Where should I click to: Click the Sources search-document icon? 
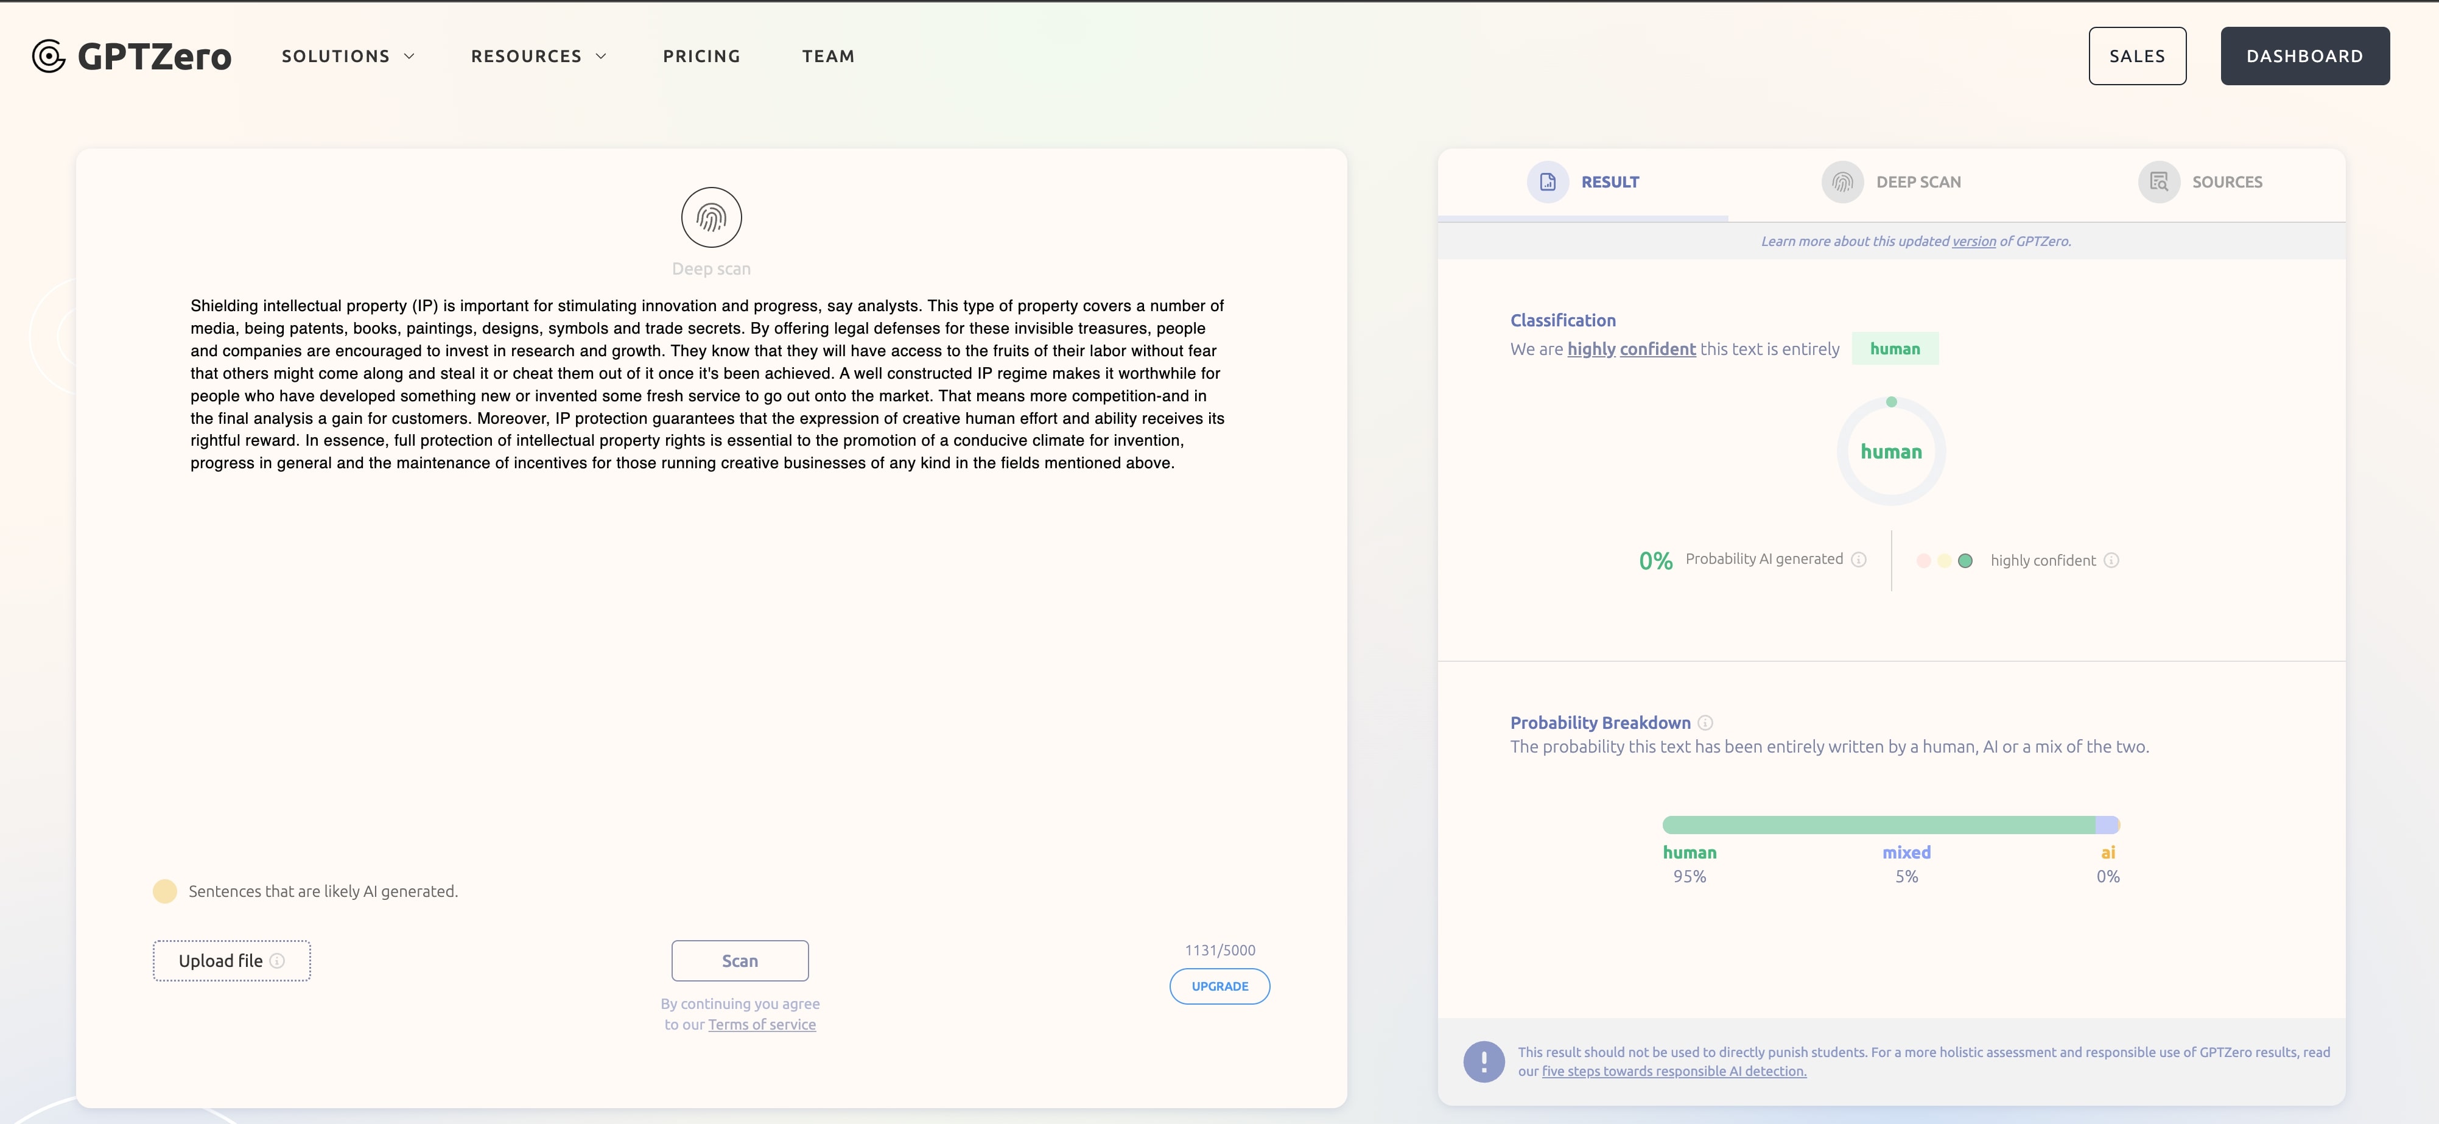(2159, 182)
